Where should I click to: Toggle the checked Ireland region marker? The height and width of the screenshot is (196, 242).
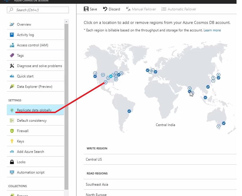click(148, 70)
